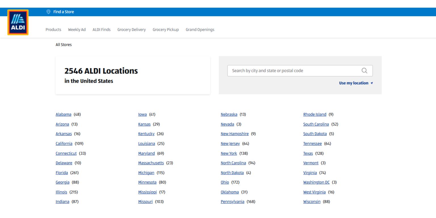The height and width of the screenshot is (218, 436).
Task: Click the Use my location link
Action: coord(354,83)
